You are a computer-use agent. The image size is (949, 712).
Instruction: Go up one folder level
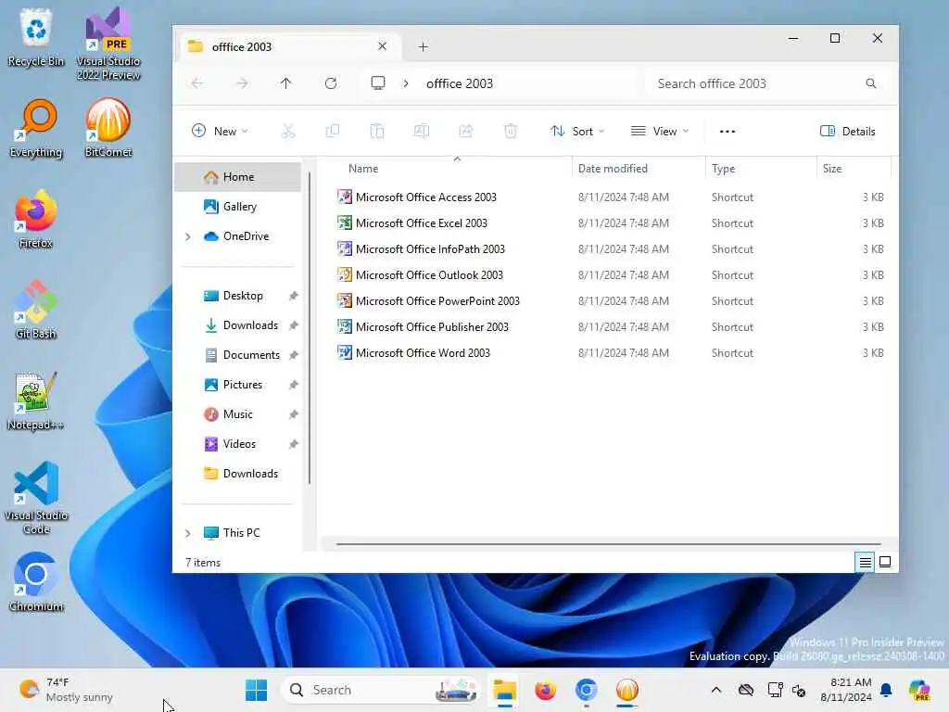click(x=286, y=83)
